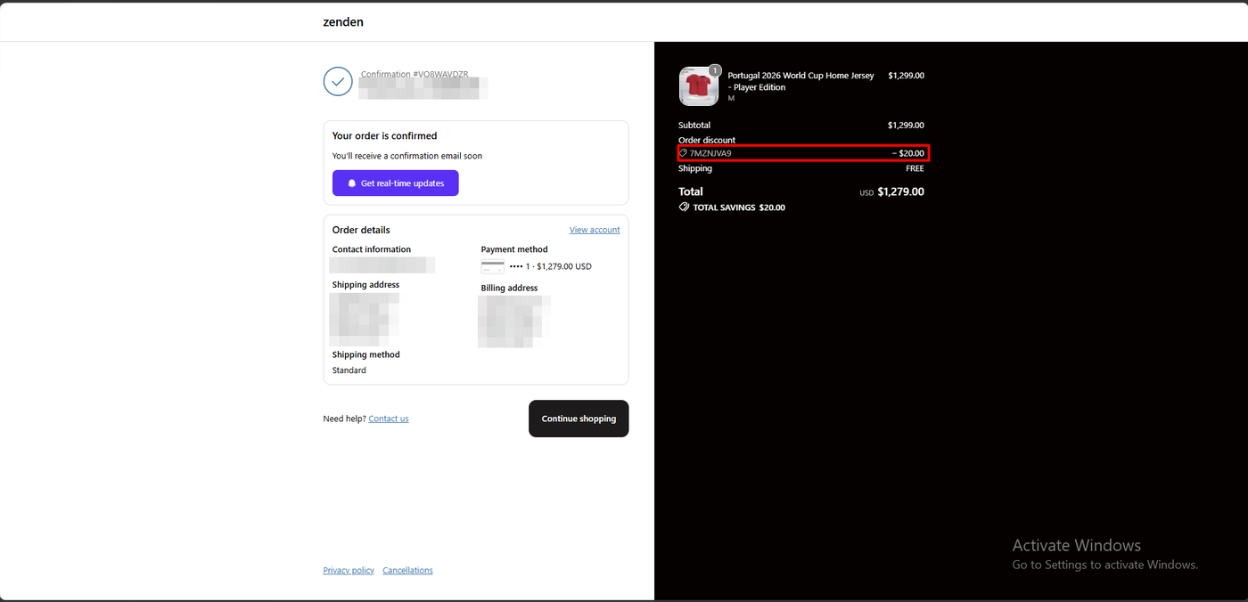Click the Continue shopping button
This screenshot has height=602, width=1248.
pos(579,419)
